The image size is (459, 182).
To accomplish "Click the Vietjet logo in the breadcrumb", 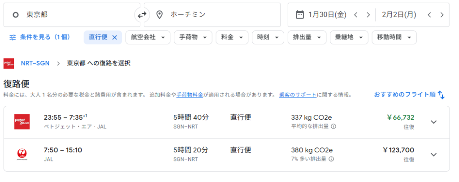I will tap(9, 63).
